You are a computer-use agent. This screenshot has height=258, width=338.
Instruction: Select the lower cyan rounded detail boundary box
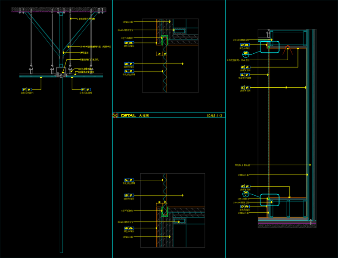click(x=270, y=200)
